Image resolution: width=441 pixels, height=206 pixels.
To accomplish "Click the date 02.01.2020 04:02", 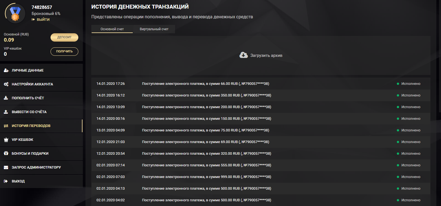I will point(111,200).
